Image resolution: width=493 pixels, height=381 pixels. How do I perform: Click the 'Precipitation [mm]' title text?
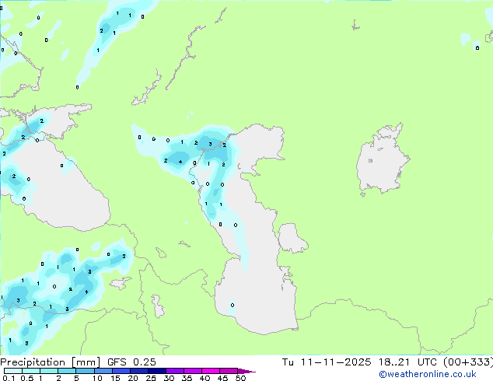(x=51, y=362)
